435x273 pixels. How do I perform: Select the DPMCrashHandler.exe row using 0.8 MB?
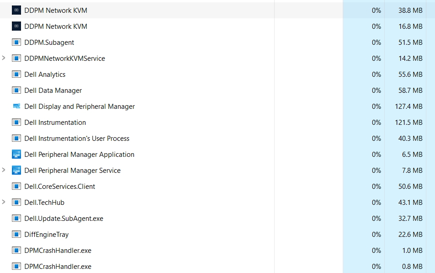[x=58, y=266]
